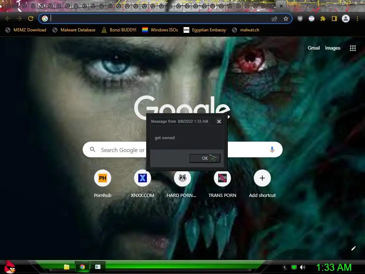Close the current Chrome tab
365x274 pixels.
tap(281, 6)
